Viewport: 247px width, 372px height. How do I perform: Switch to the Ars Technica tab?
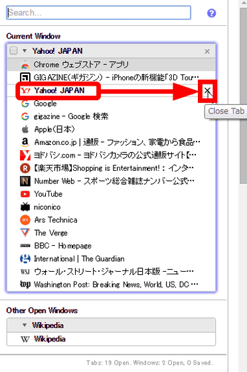[56, 220]
